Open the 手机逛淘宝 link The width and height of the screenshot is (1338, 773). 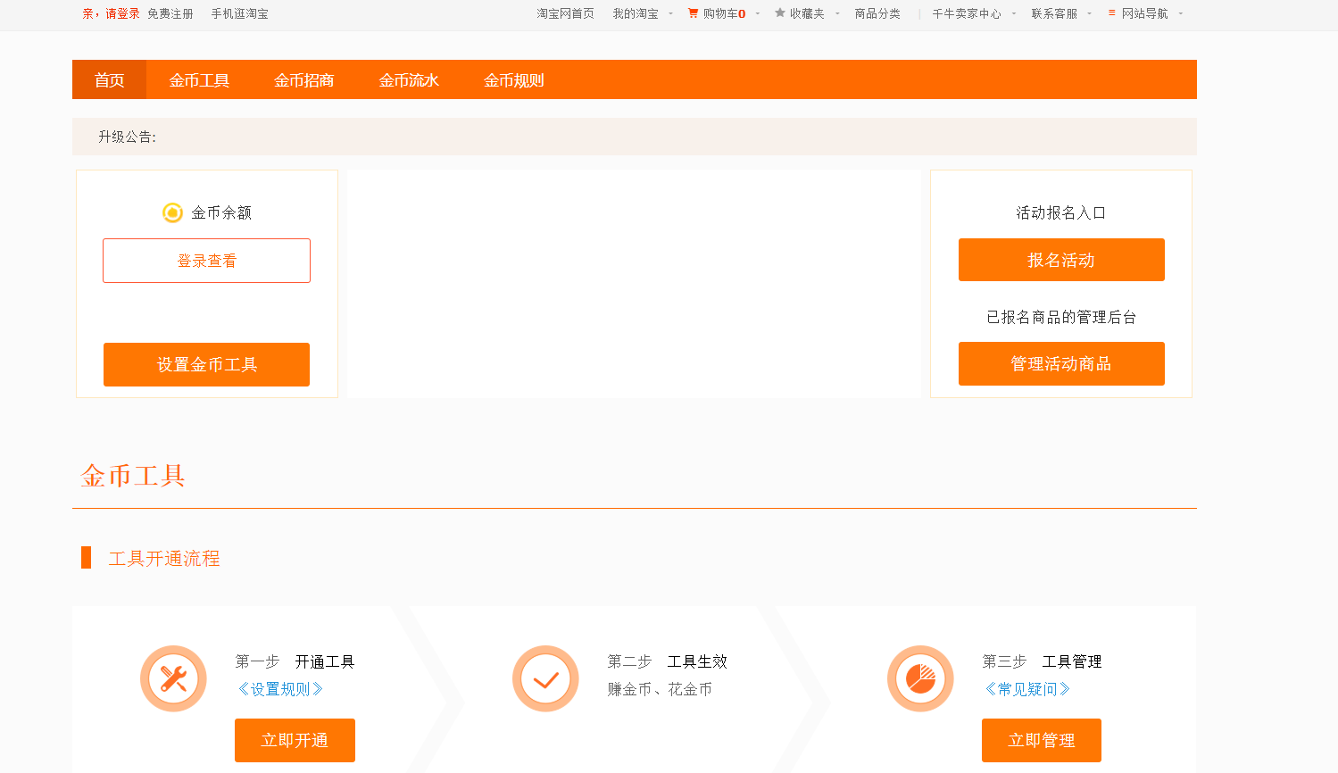[x=239, y=13]
